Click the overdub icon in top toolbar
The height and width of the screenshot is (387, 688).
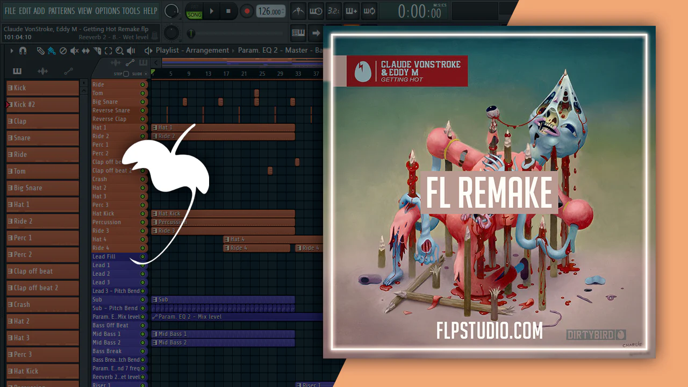[x=352, y=11]
